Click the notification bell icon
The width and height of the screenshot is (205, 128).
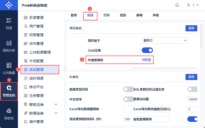click(x=177, y=5)
